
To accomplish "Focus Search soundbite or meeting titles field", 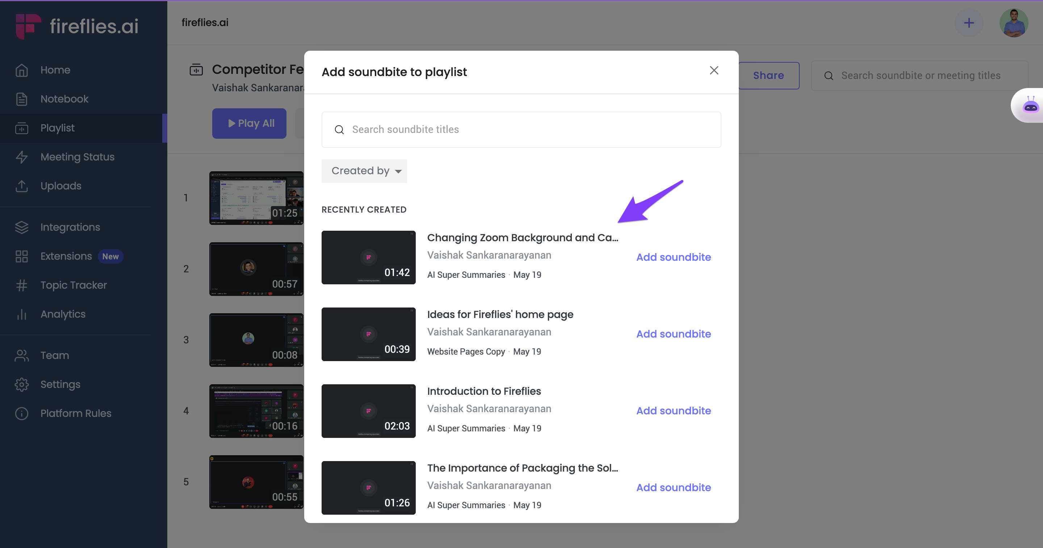I will pyautogui.click(x=919, y=76).
